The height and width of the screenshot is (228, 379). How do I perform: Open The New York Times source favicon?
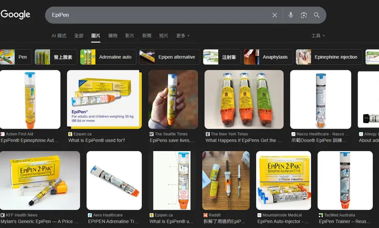point(207,134)
